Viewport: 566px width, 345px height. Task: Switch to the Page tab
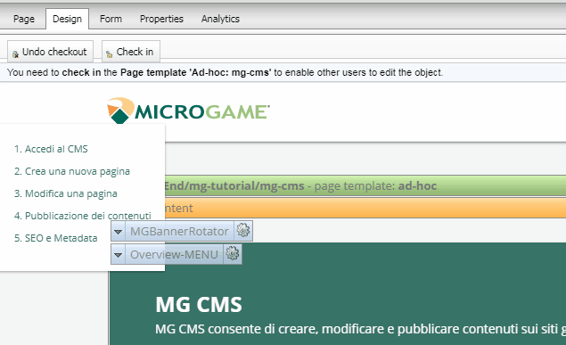tap(24, 19)
